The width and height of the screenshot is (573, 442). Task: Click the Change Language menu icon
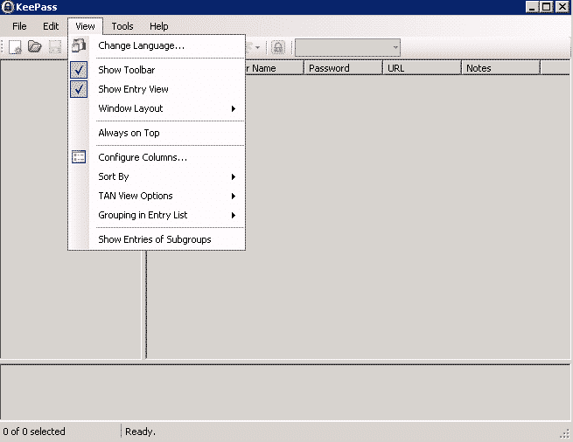click(79, 45)
